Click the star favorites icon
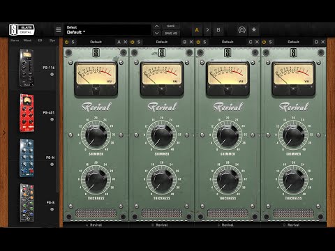The width and height of the screenshot is (335, 251). [254, 29]
